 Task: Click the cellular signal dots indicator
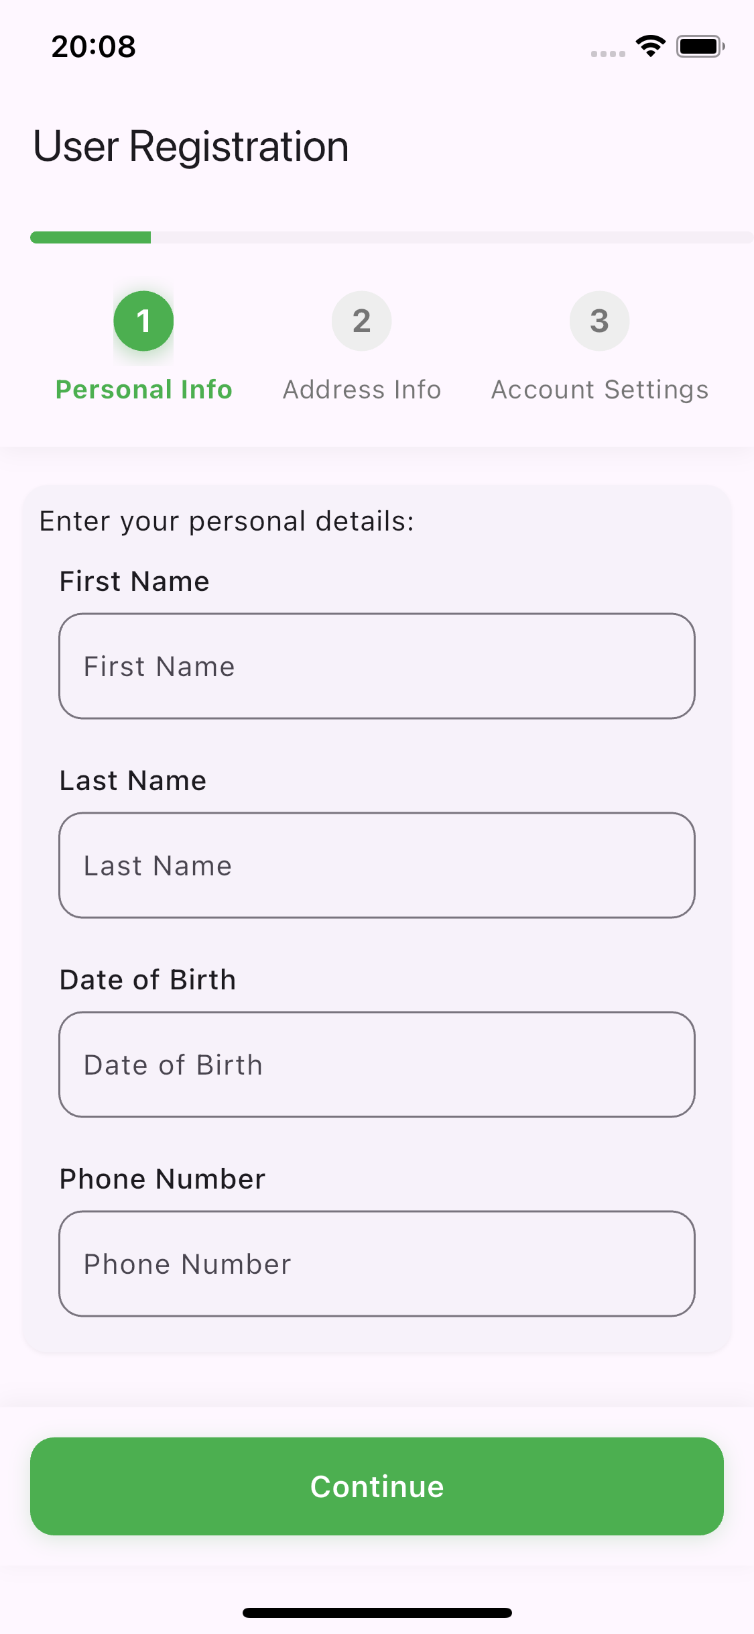pos(608,54)
